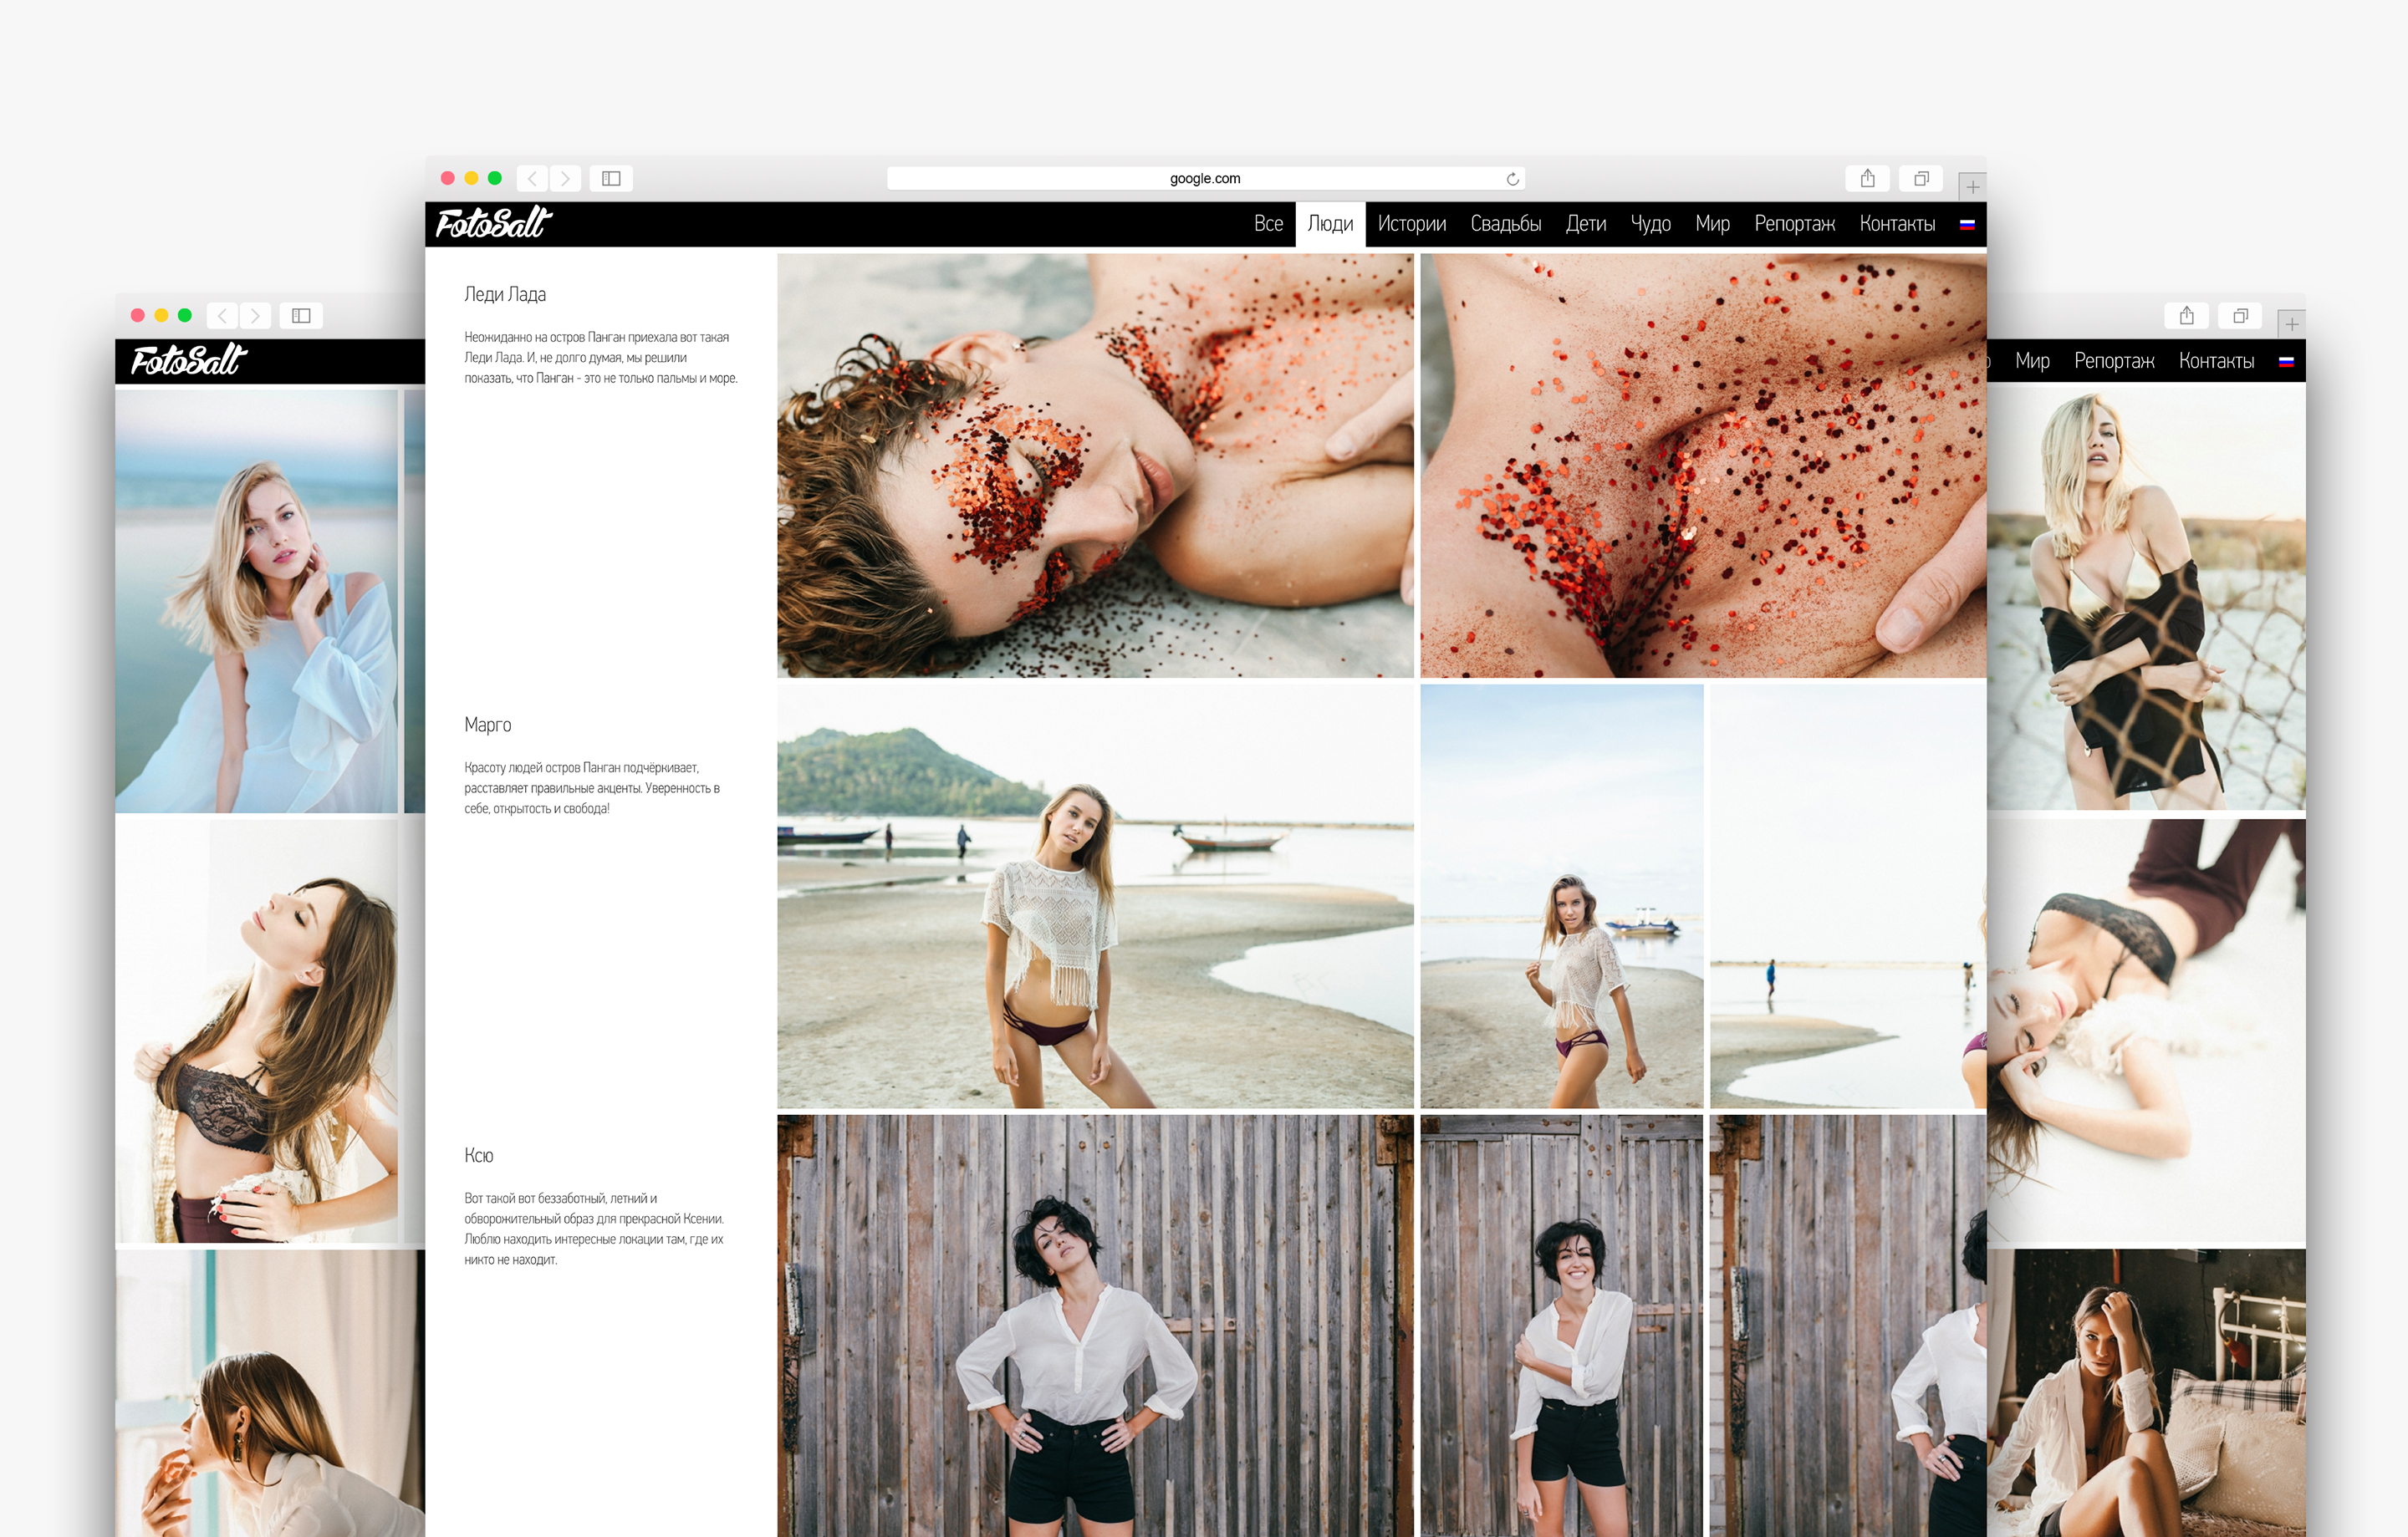This screenshot has height=1537, width=2408.
Task: Open the Контакты page in the front window
Action: click(x=1897, y=224)
